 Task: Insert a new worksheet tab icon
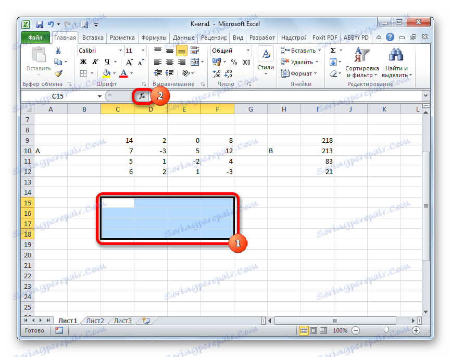coord(146,321)
